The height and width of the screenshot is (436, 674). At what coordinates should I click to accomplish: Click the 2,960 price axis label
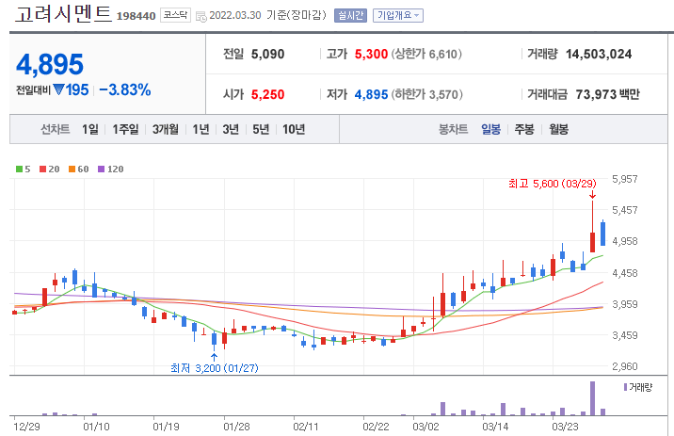625,366
